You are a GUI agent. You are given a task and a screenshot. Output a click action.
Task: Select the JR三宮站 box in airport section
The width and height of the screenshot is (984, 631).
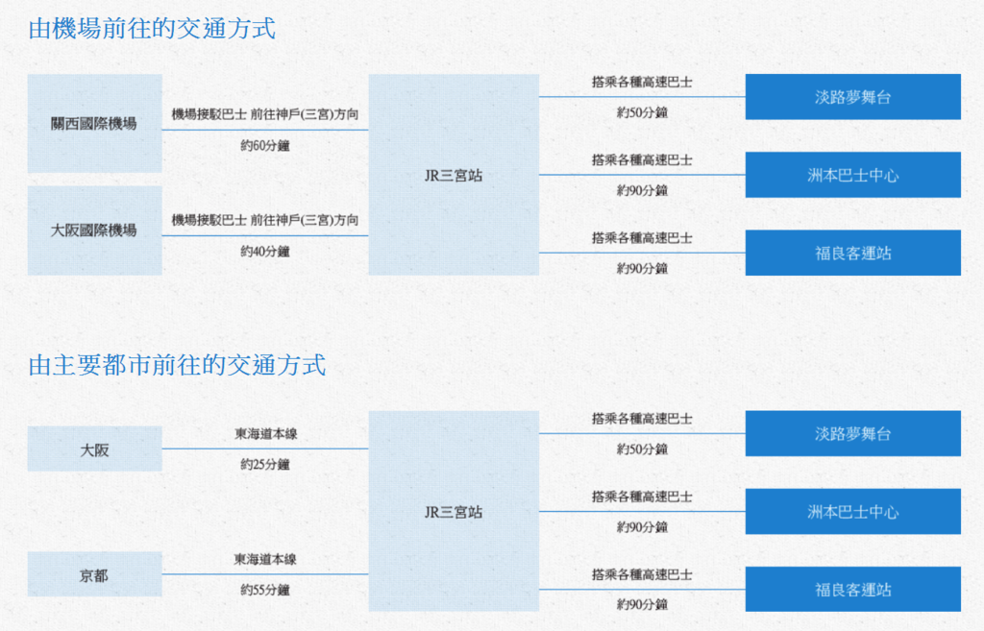pos(454,175)
